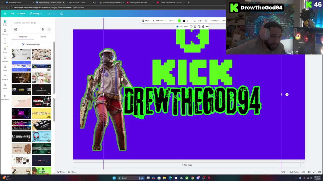
Task: Open the Design sidebar panel
Action: 5,23
